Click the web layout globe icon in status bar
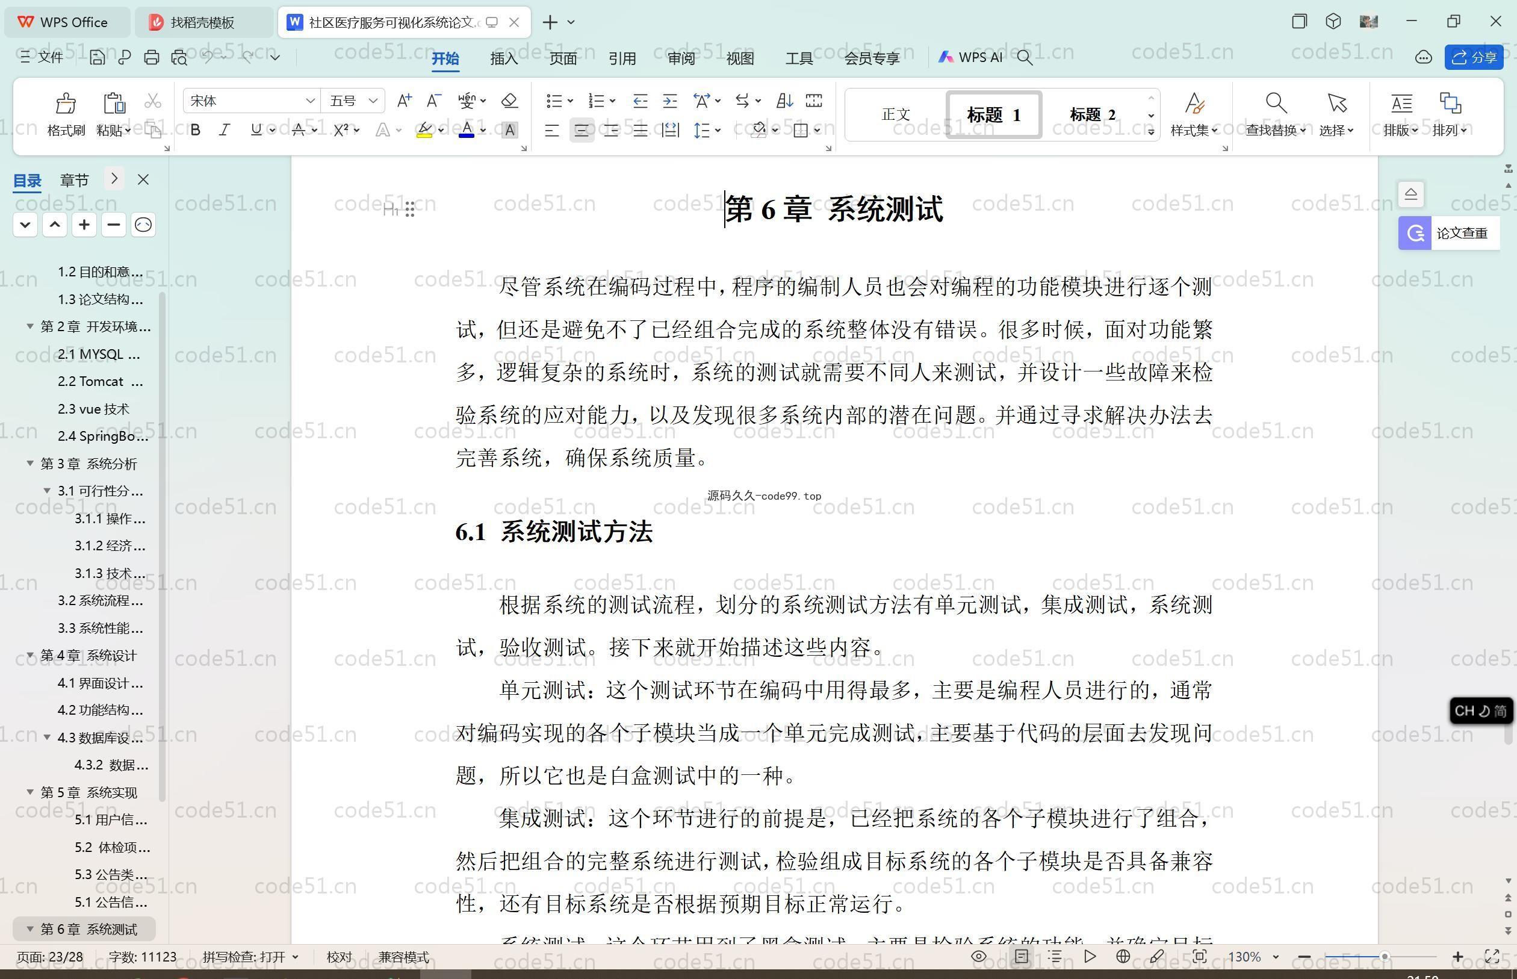Screen dimensions: 1517x979 pyautogui.click(x=1123, y=956)
